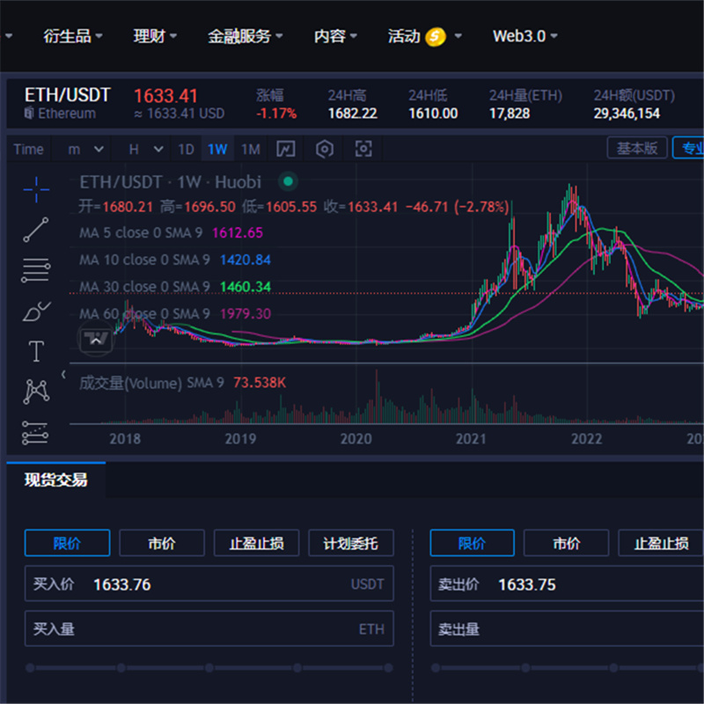Switch to 基本版 chart mode
Viewport: 704px width, 704px height.
[x=637, y=148]
